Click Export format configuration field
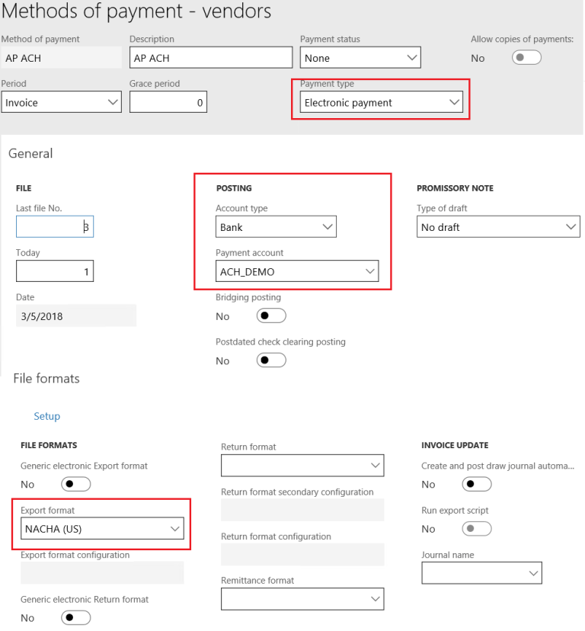Screen dimensions: 585x631 pyautogui.click(x=102, y=573)
